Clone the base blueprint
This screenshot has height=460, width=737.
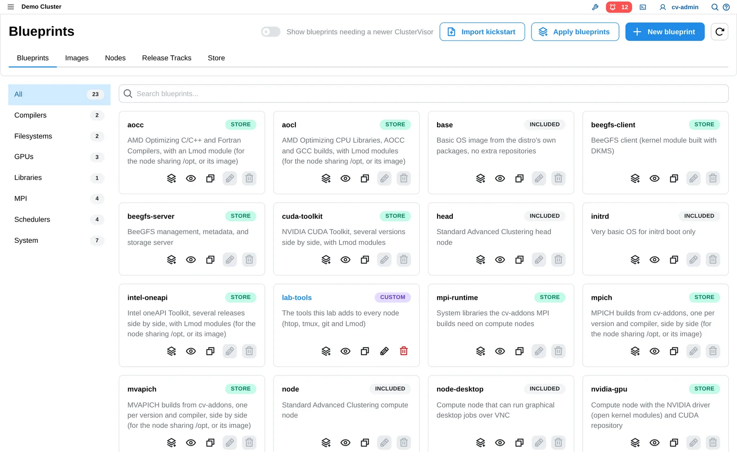pyautogui.click(x=519, y=178)
